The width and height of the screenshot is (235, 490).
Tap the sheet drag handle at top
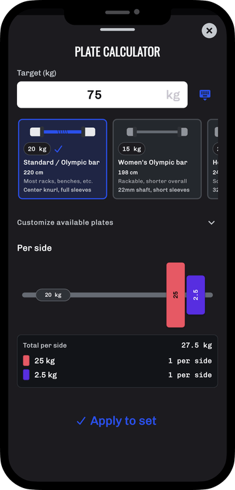pos(117,30)
